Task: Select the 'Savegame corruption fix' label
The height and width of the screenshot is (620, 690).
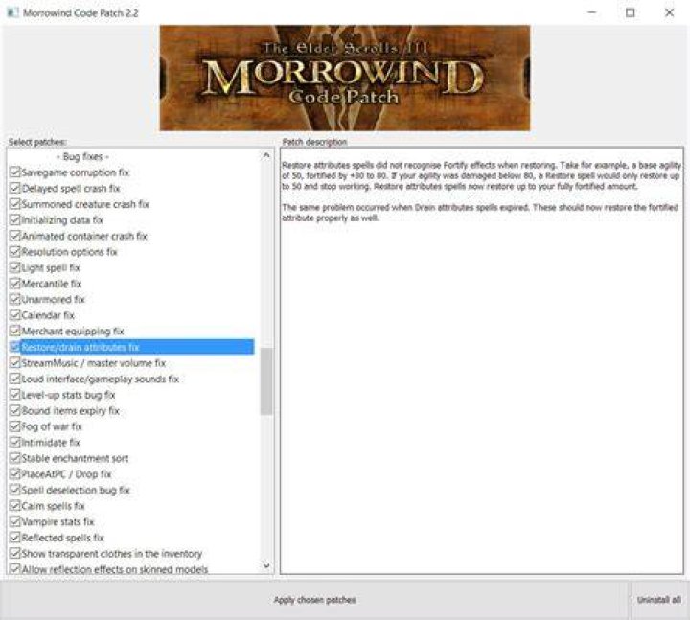Action: (x=76, y=172)
